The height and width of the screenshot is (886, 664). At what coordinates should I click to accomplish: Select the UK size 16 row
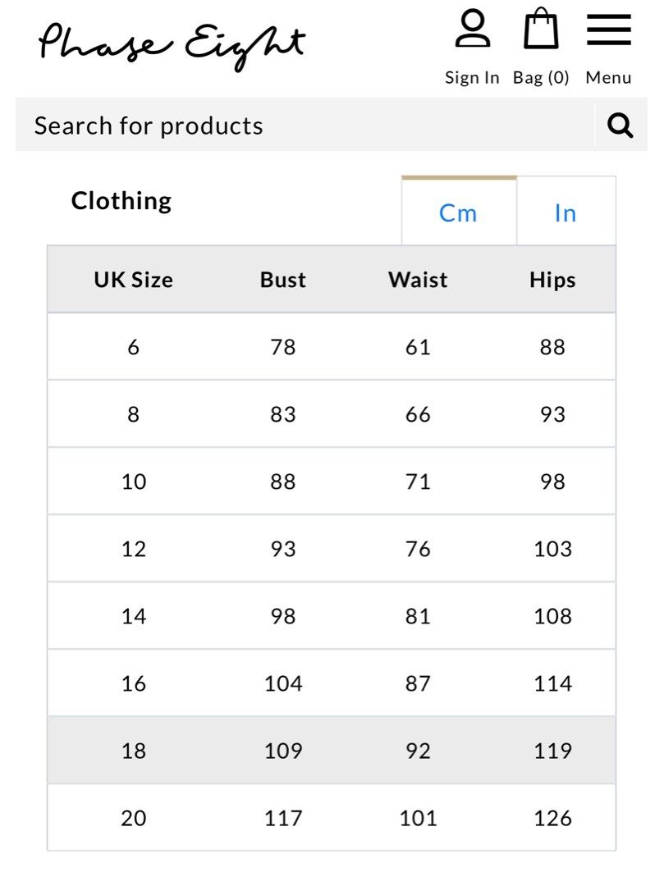point(332,683)
